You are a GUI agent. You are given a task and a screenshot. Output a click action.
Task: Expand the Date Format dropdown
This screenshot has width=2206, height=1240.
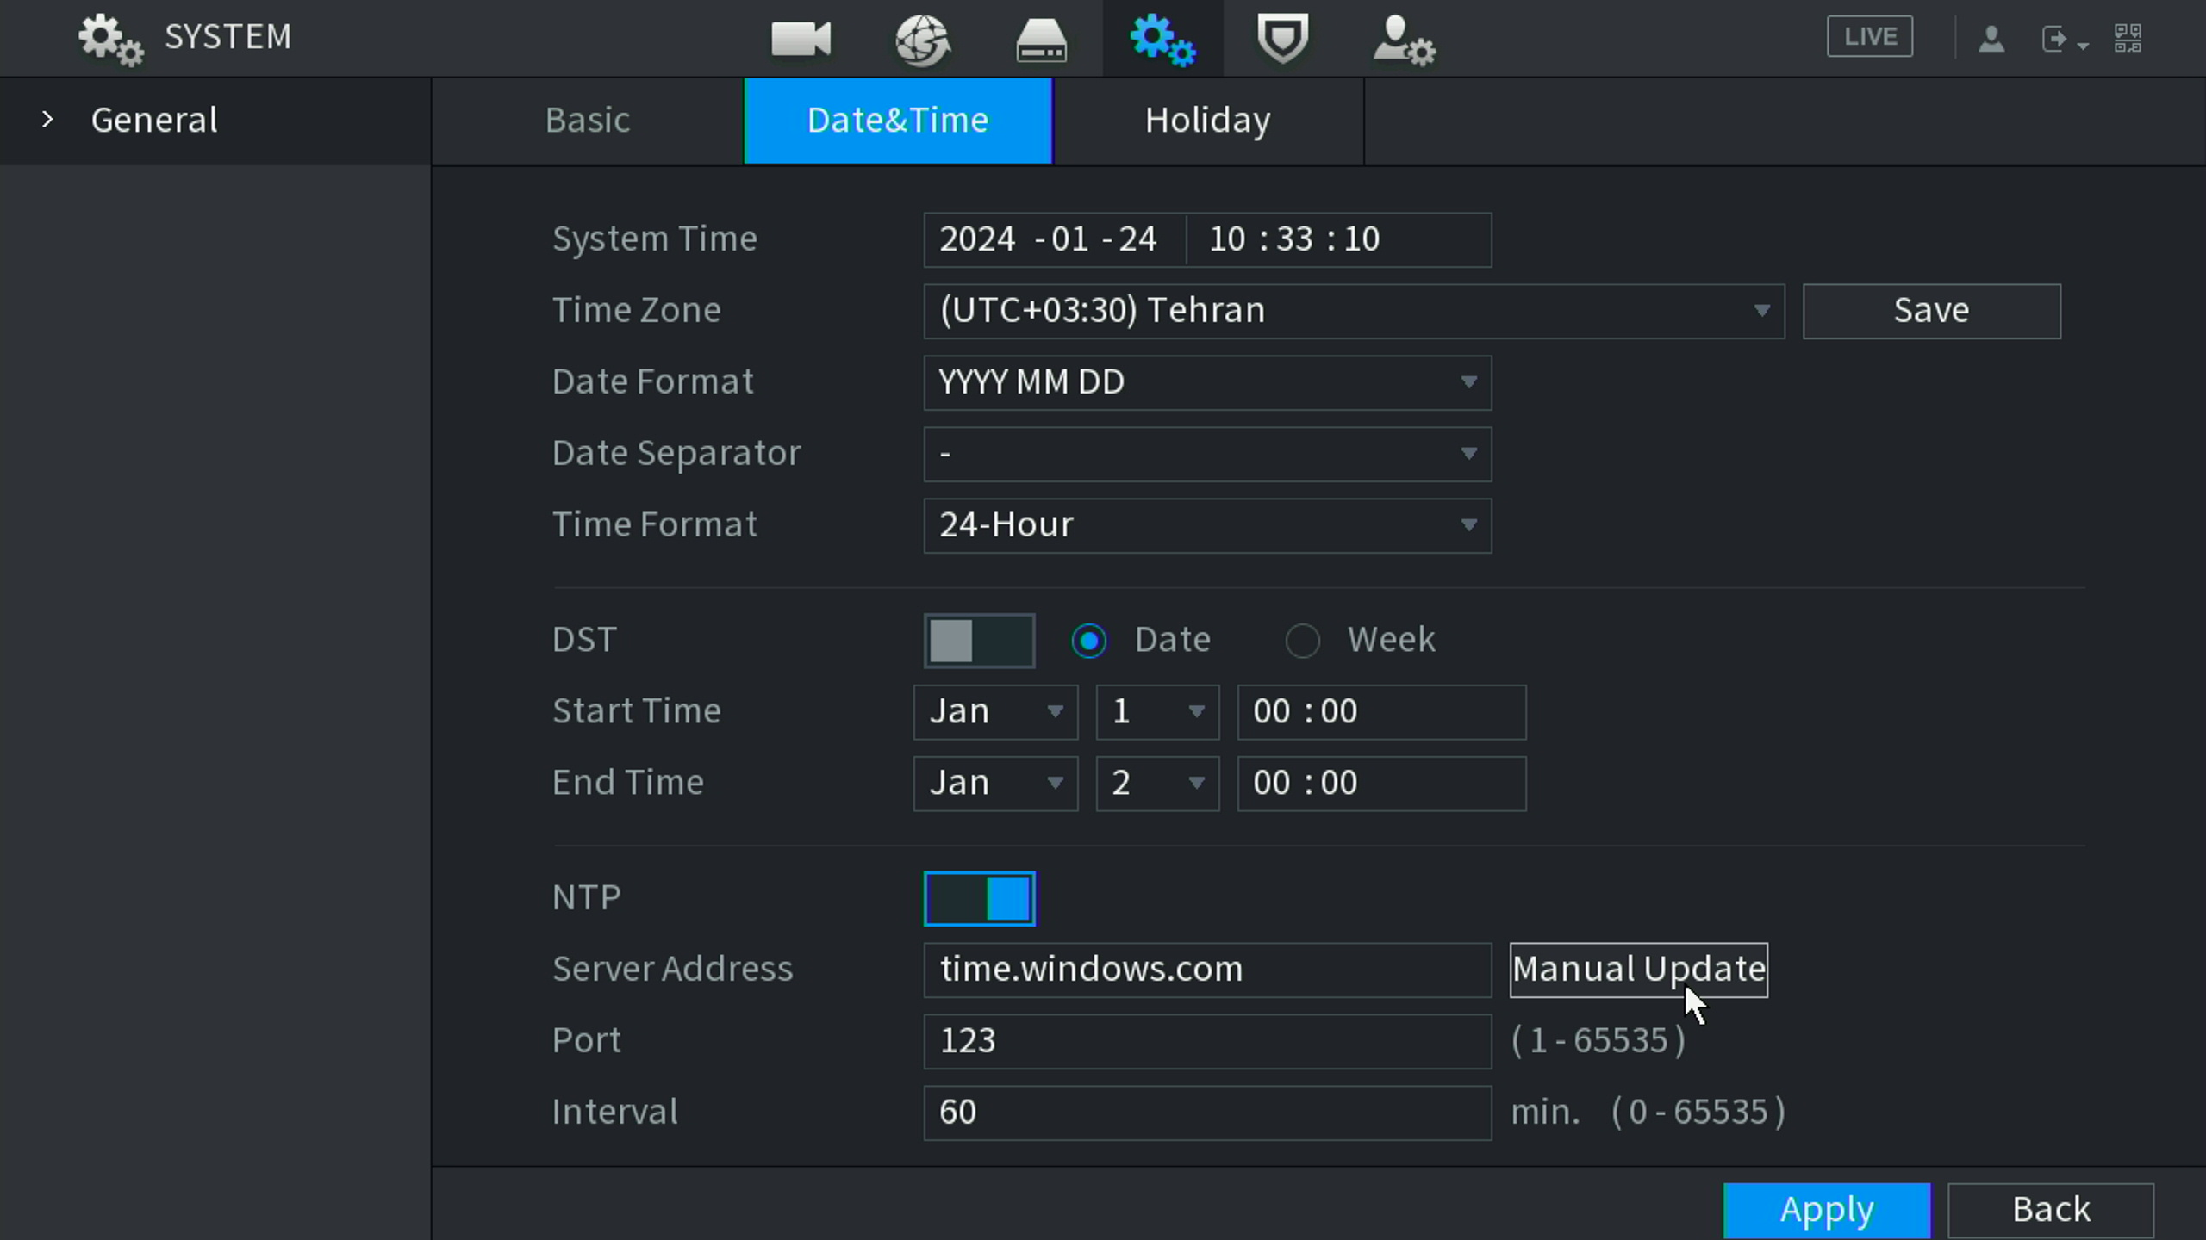pyautogui.click(x=1206, y=382)
